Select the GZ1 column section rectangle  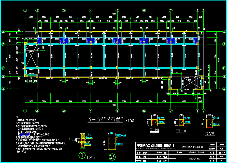pyautogui.click(x=154, y=123)
